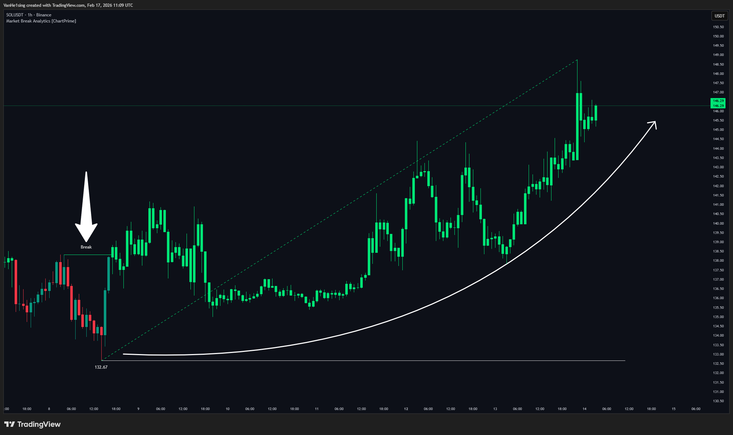Click the TradingView logo
The height and width of the screenshot is (435, 733).
click(x=32, y=424)
